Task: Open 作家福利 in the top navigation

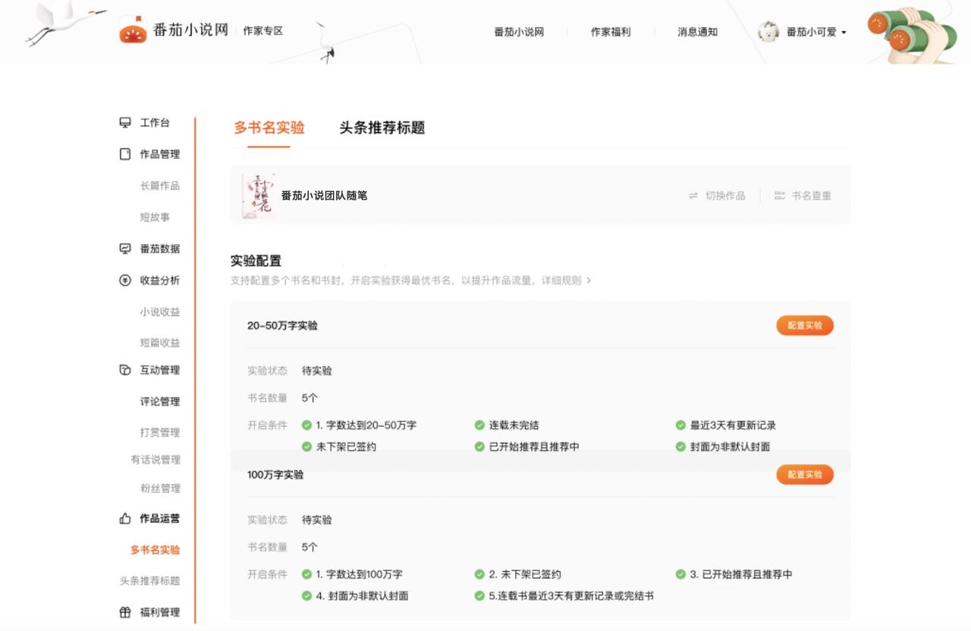Action: (611, 32)
